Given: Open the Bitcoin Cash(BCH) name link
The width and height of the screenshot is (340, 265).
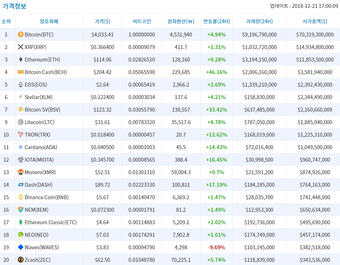Looking at the screenshot, I should pos(46,72).
